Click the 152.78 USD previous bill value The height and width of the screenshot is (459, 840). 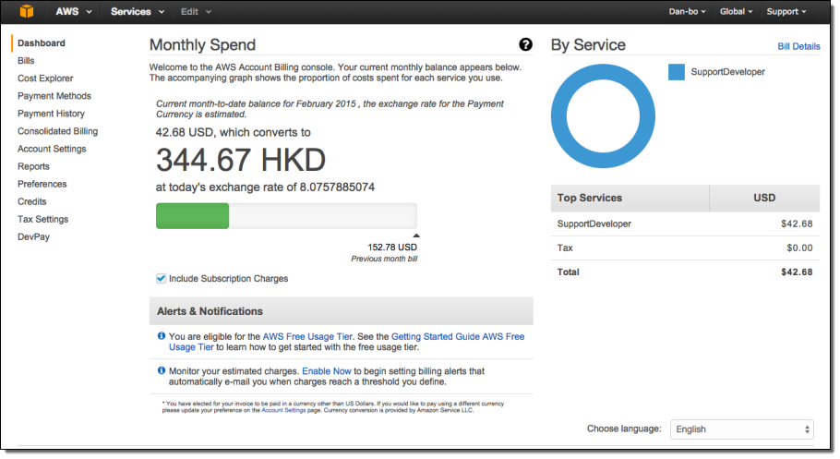point(392,248)
